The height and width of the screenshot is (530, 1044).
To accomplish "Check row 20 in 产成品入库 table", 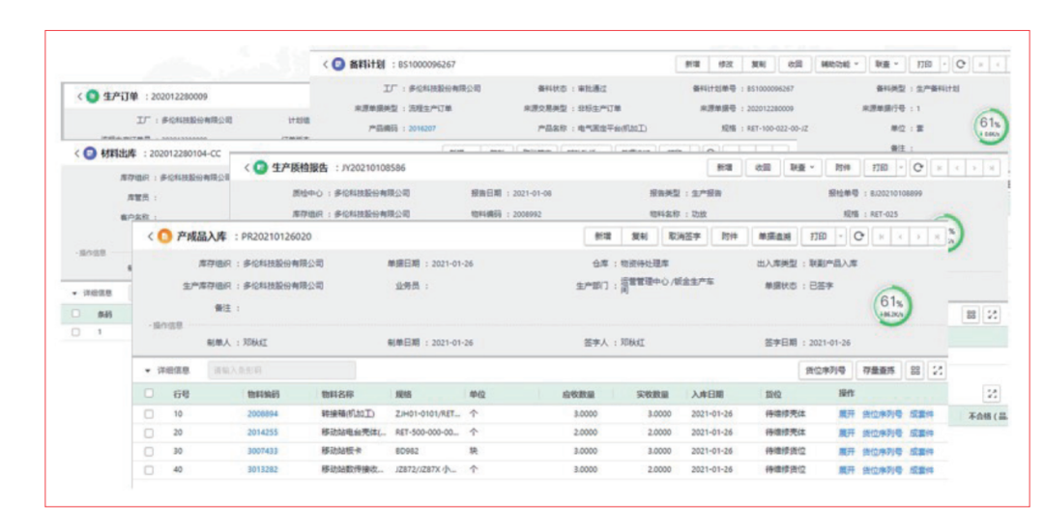I will coord(149,432).
